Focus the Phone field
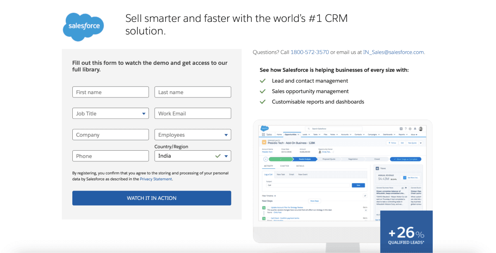496x253 pixels. click(110, 156)
